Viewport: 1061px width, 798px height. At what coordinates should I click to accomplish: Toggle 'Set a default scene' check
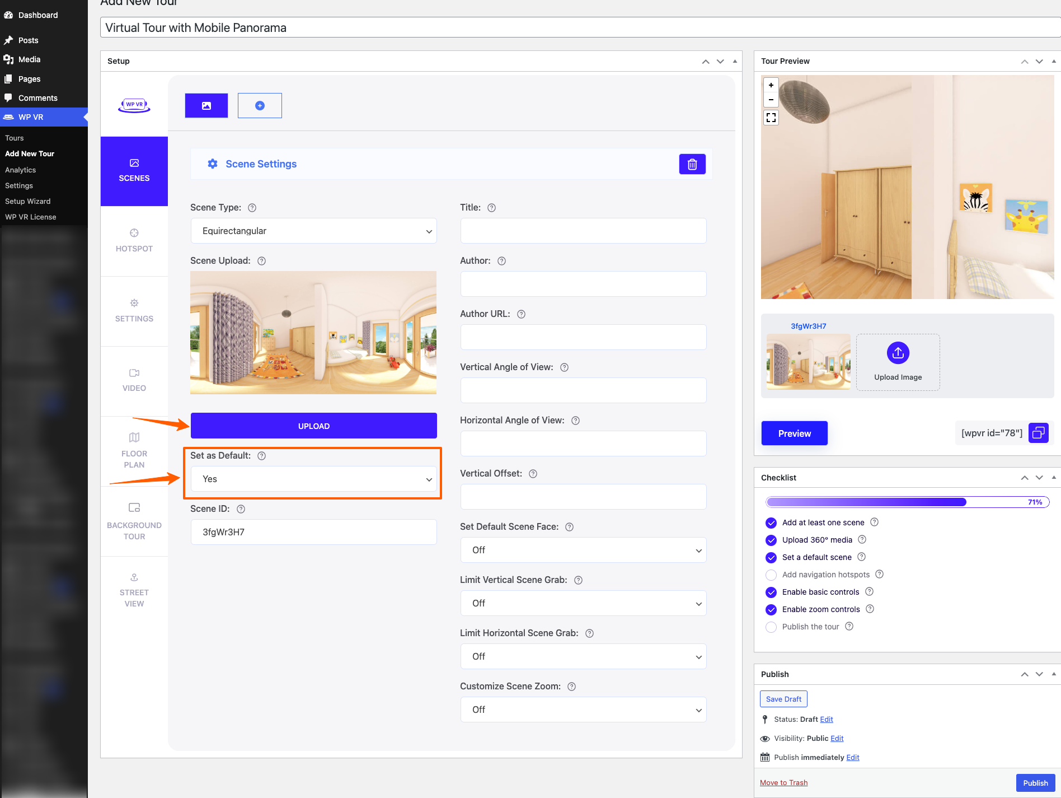tap(771, 558)
